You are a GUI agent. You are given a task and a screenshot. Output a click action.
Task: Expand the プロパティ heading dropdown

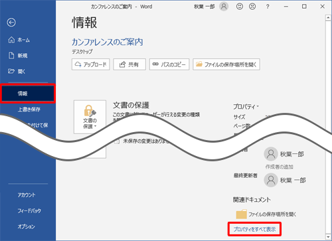pos(246,107)
